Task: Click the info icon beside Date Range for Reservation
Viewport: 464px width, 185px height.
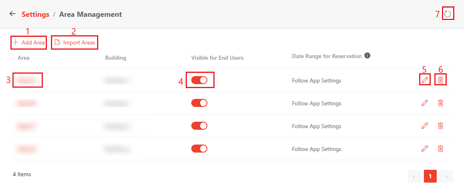Action: pyautogui.click(x=367, y=56)
